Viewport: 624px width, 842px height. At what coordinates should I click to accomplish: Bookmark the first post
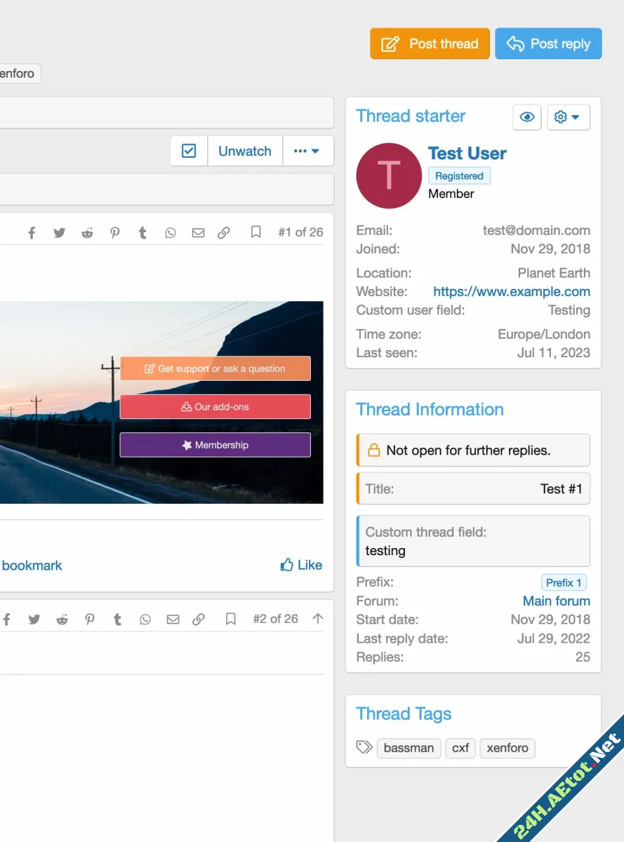(x=256, y=232)
